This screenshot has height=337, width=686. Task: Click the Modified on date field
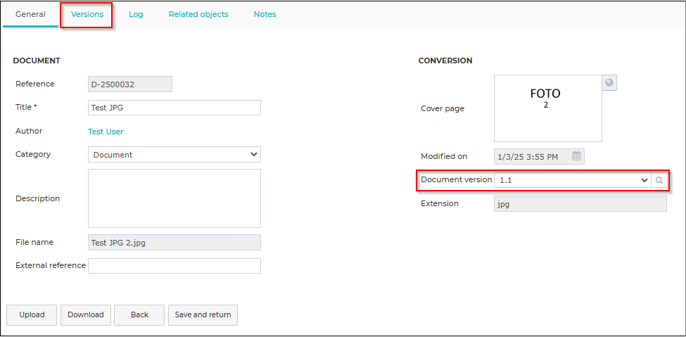coord(539,157)
